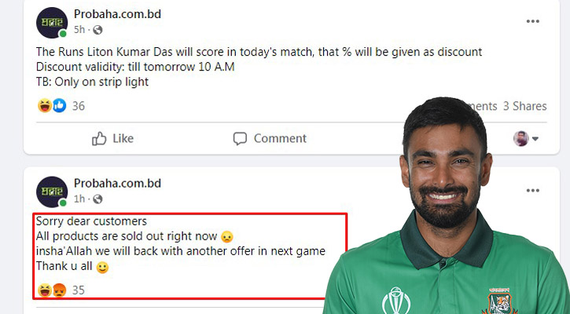
Task: Open the second post's three-dot options menu
Action: click(532, 191)
